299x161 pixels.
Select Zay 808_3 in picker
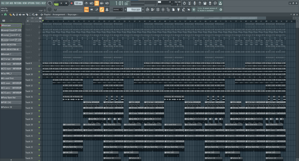[x=11, y=73]
